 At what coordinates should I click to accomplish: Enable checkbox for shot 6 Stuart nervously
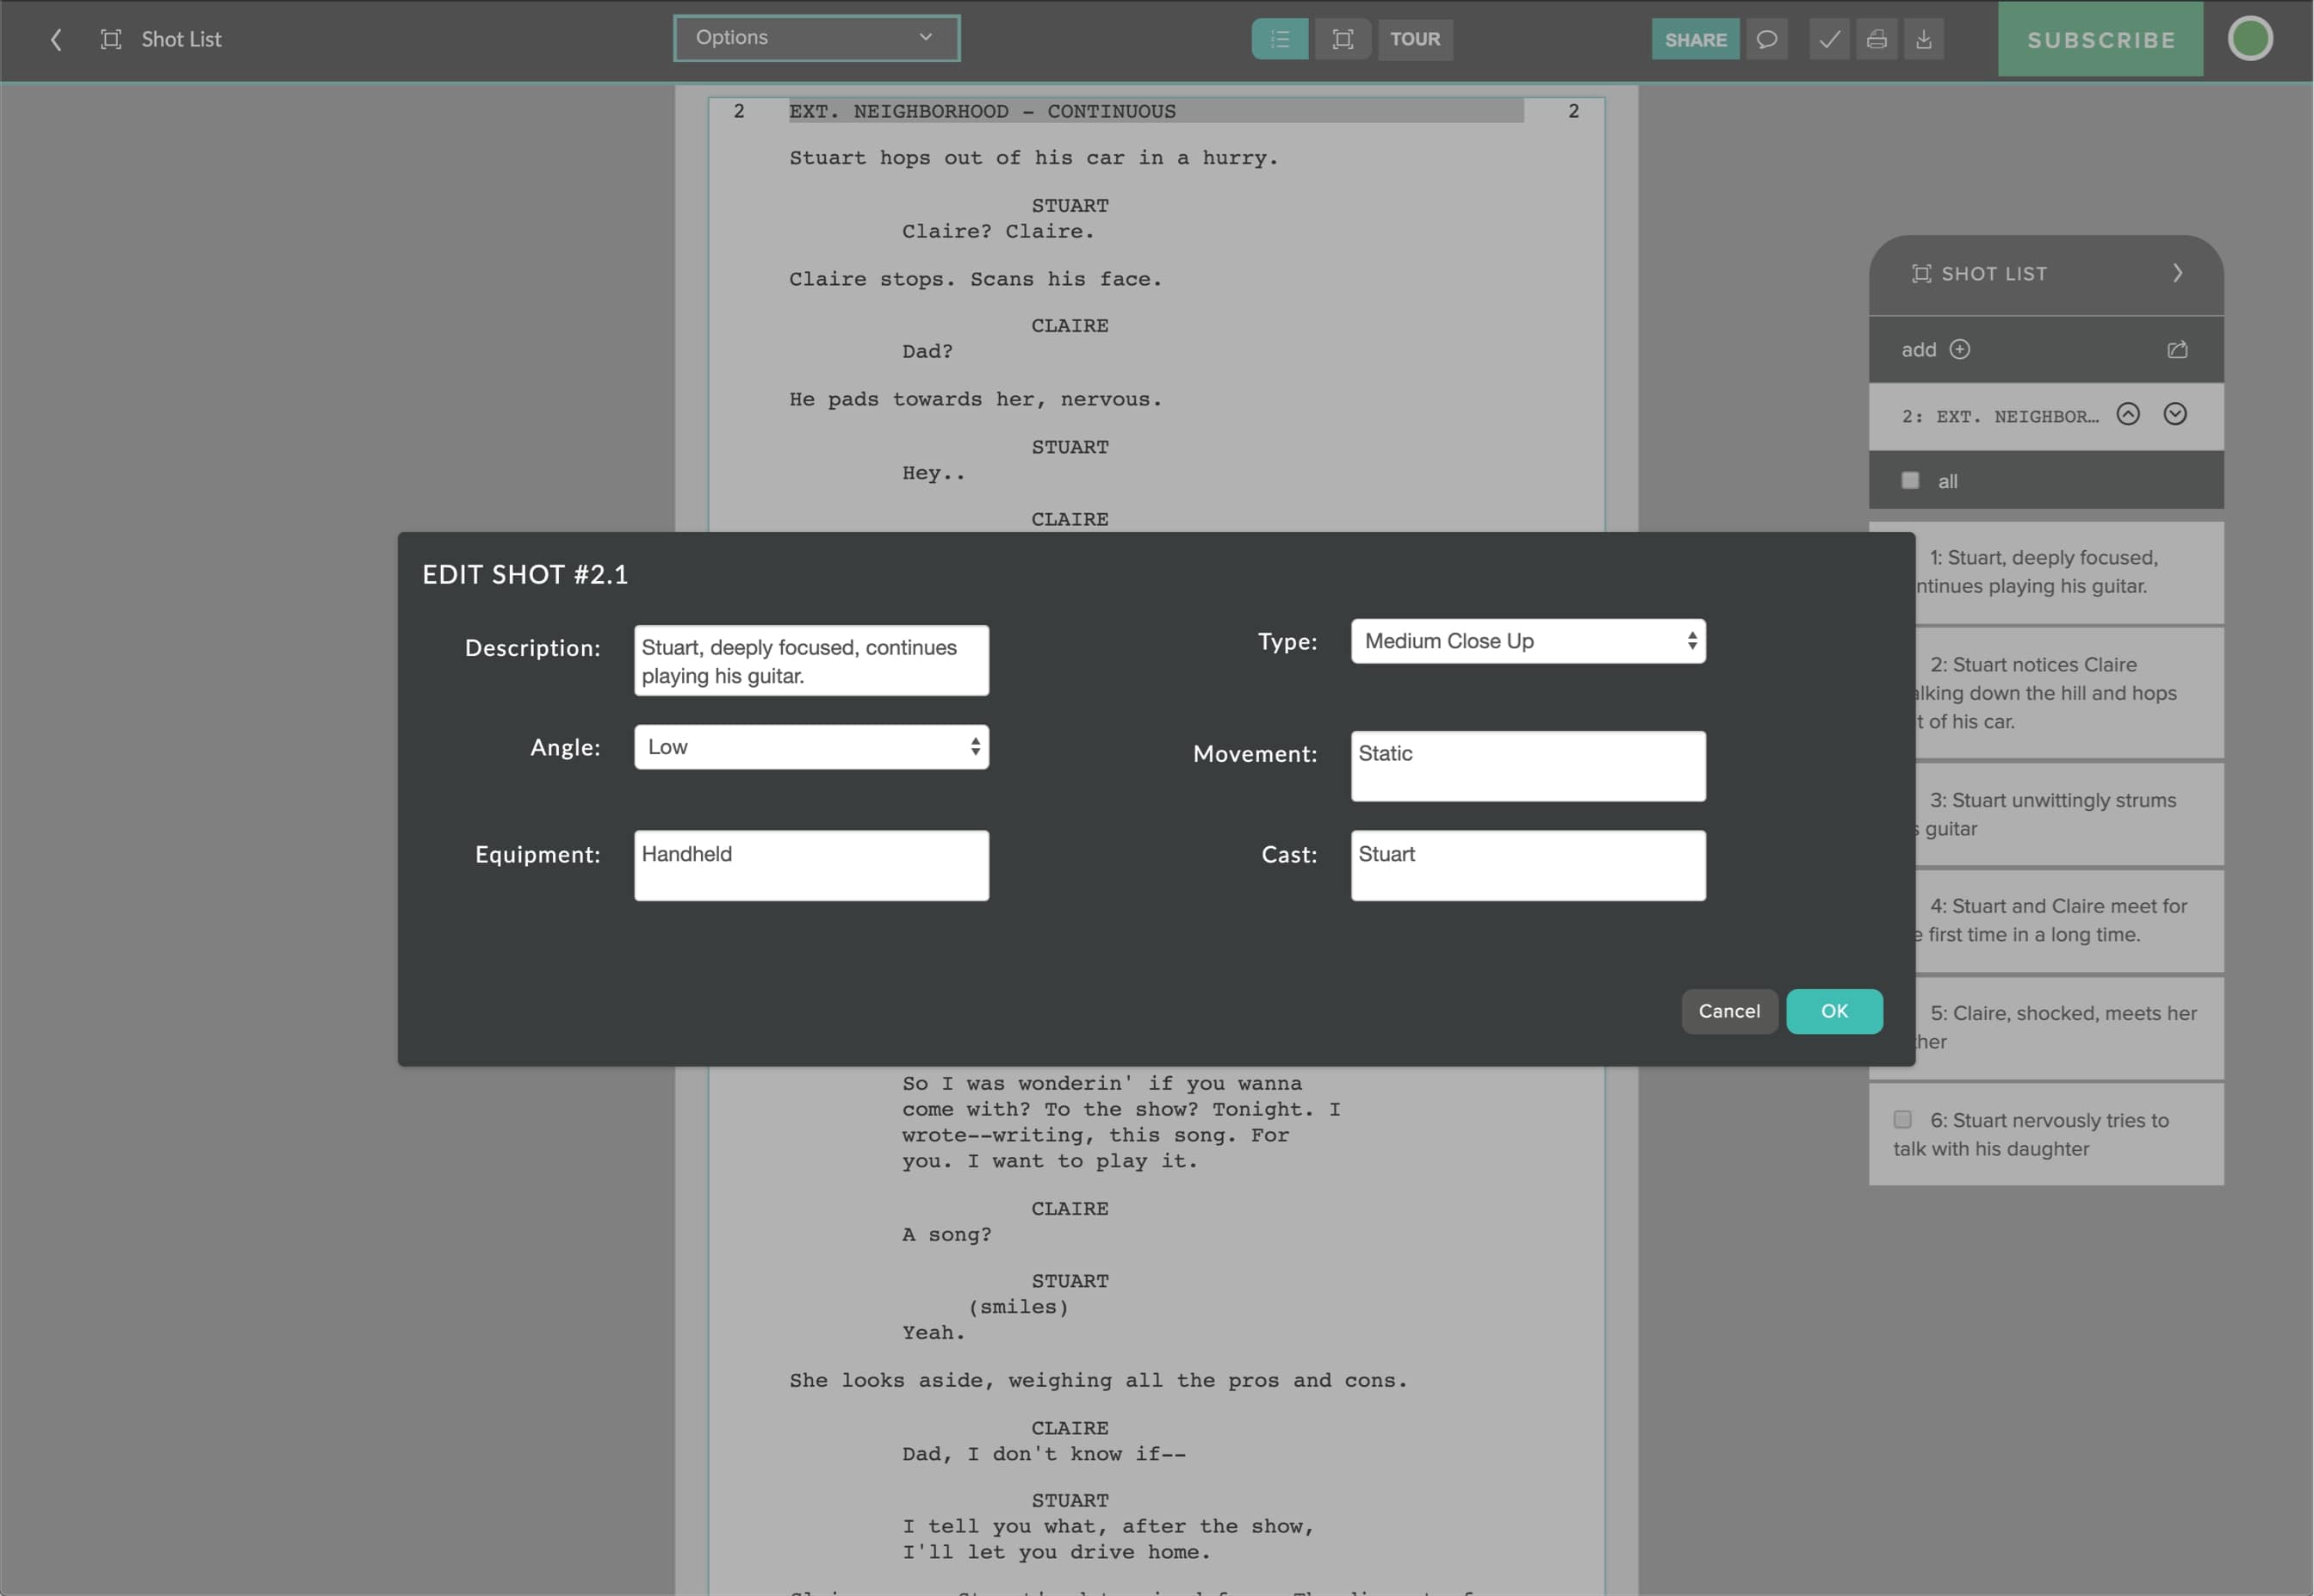tap(1906, 1120)
